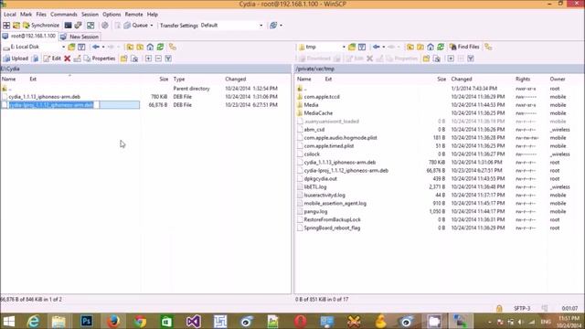Open the terminal console icon
Image resolution: width=585 pixels, height=329 pixels.
click(x=68, y=26)
